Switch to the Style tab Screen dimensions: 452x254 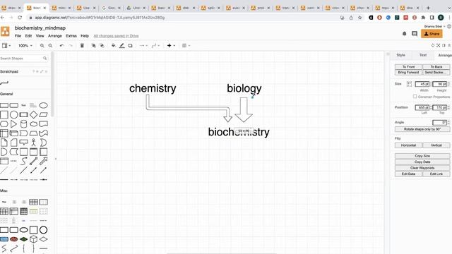point(400,55)
